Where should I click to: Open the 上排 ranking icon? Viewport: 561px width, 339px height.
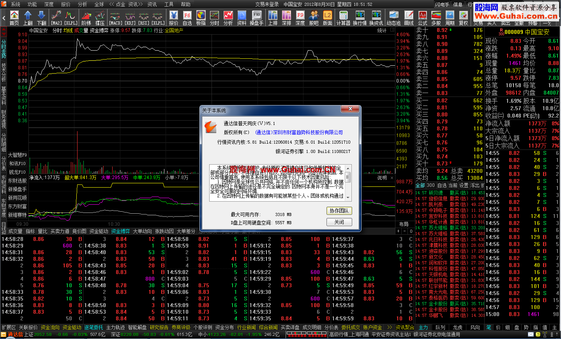coord(273,18)
